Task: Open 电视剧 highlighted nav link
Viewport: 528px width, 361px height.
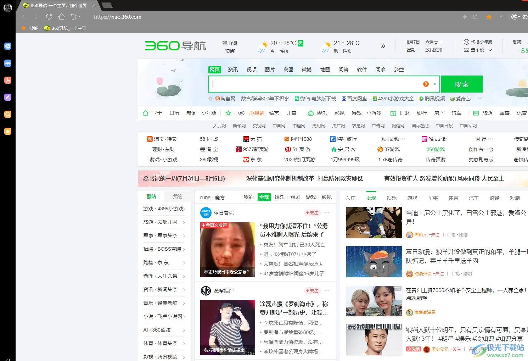Action: click(257, 113)
